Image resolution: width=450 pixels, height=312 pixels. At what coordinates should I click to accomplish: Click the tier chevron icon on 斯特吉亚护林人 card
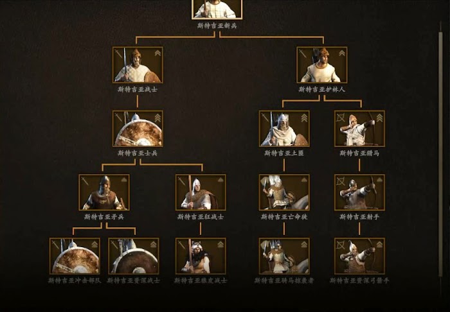coord(342,53)
